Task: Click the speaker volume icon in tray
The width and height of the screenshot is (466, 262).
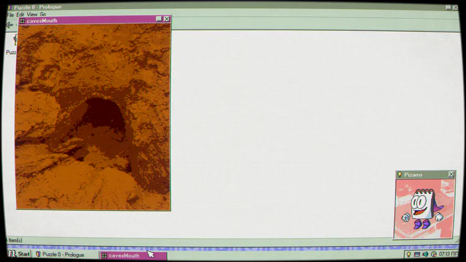Action: point(425,255)
